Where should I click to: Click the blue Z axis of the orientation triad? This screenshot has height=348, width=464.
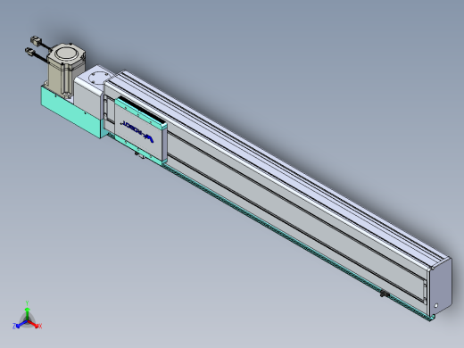(20, 325)
